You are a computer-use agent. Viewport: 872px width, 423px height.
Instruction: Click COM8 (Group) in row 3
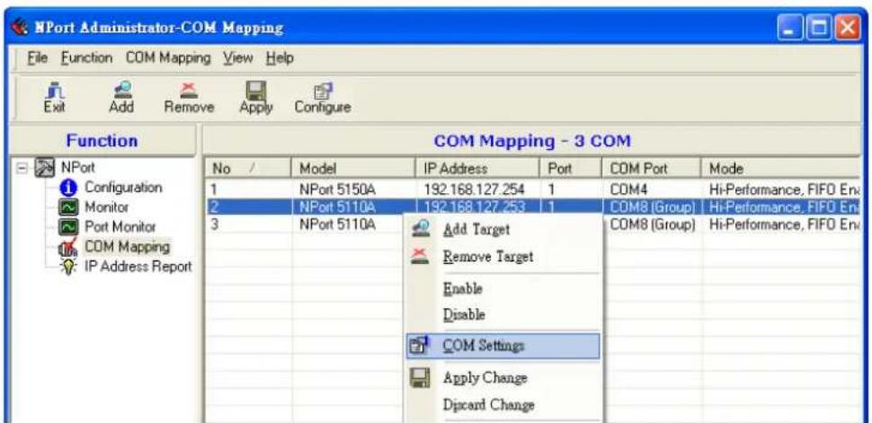[x=653, y=225]
